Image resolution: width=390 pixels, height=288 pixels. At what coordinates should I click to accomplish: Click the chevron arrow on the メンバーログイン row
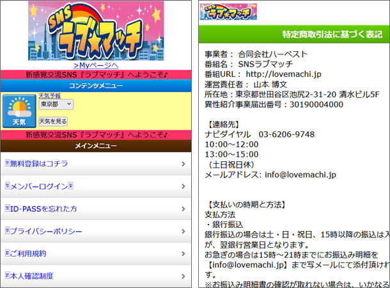tap(183, 186)
